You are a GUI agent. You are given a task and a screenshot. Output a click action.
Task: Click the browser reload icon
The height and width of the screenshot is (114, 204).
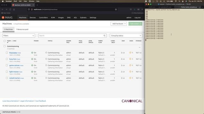tap(10, 9)
